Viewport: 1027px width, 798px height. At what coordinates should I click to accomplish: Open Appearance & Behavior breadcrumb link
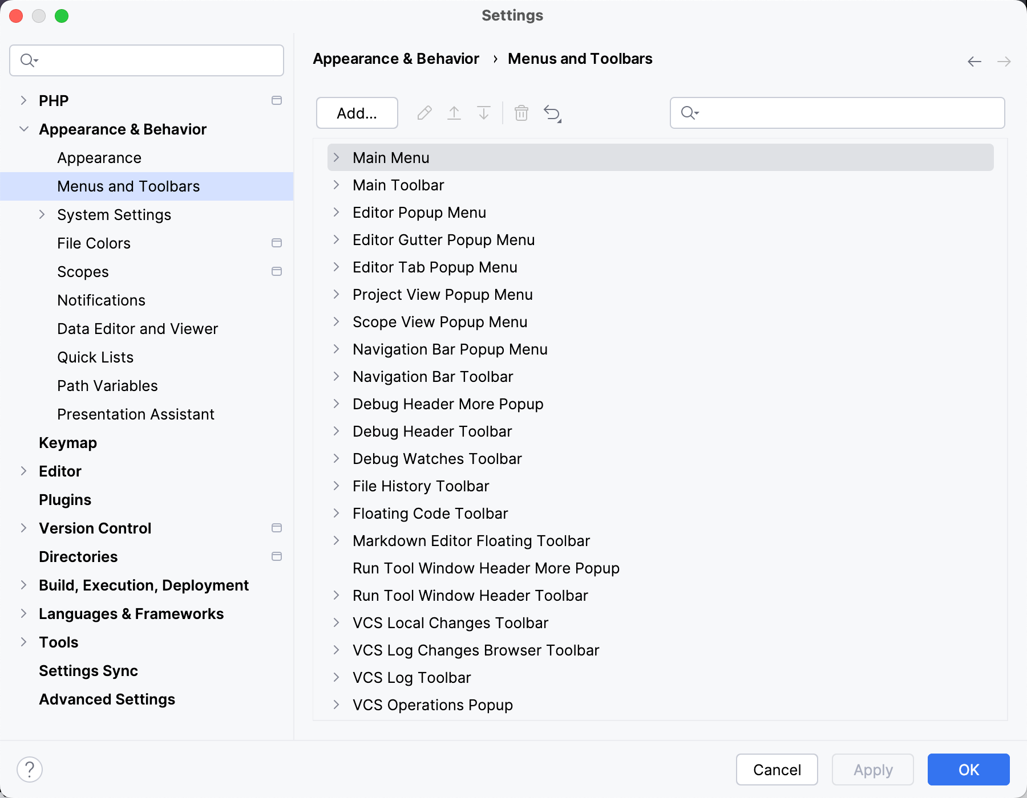tap(395, 58)
